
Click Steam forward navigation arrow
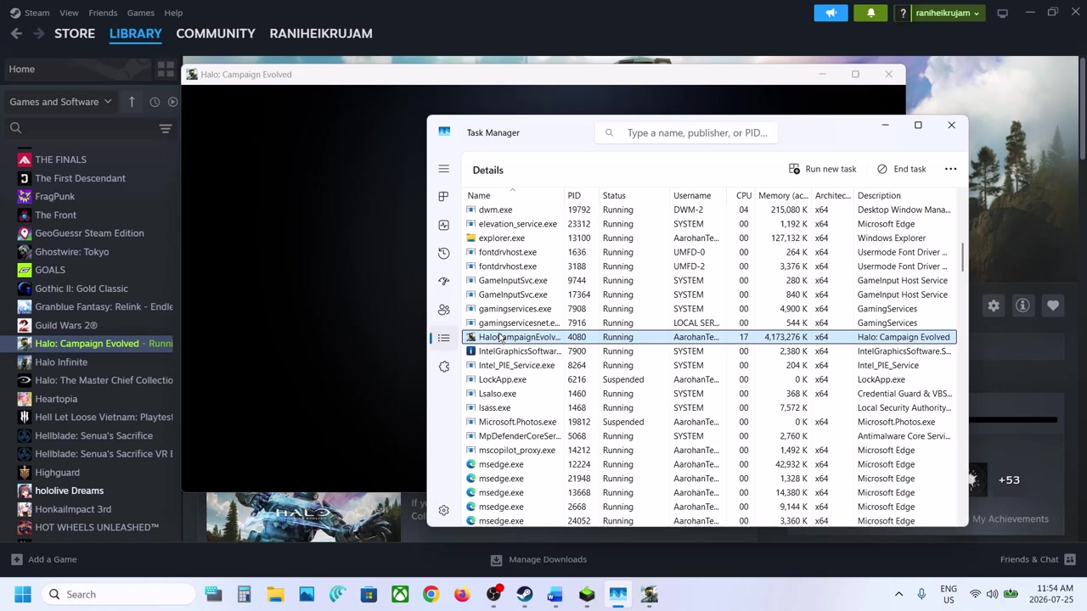(39, 33)
